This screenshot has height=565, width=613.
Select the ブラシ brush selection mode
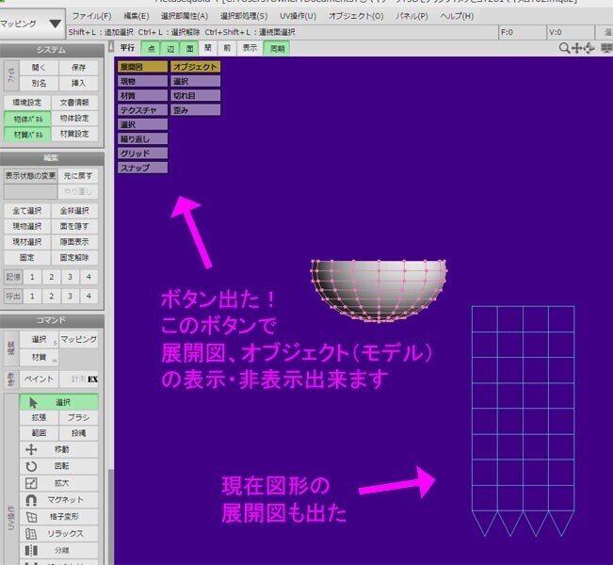point(78,417)
